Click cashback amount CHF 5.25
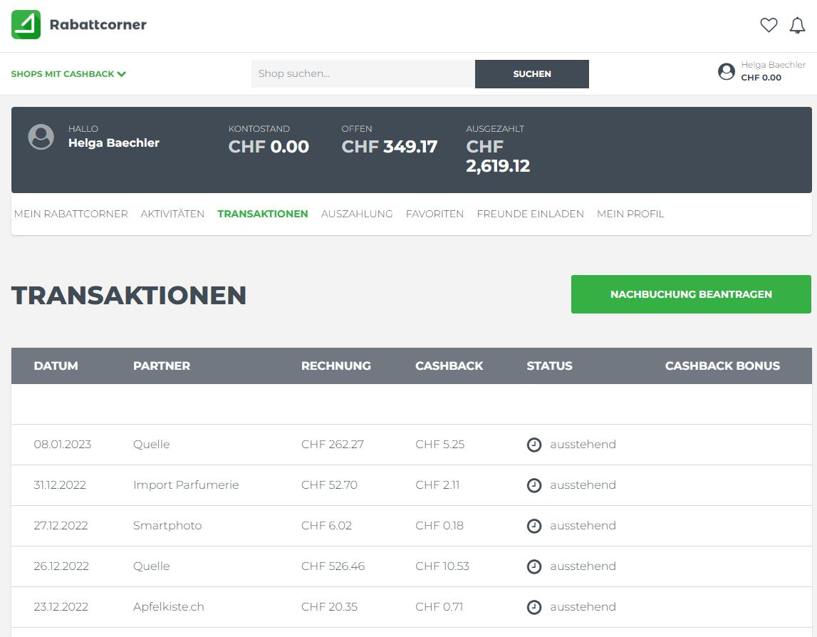This screenshot has height=637, width=817. pyautogui.click(x=439, y=445)
